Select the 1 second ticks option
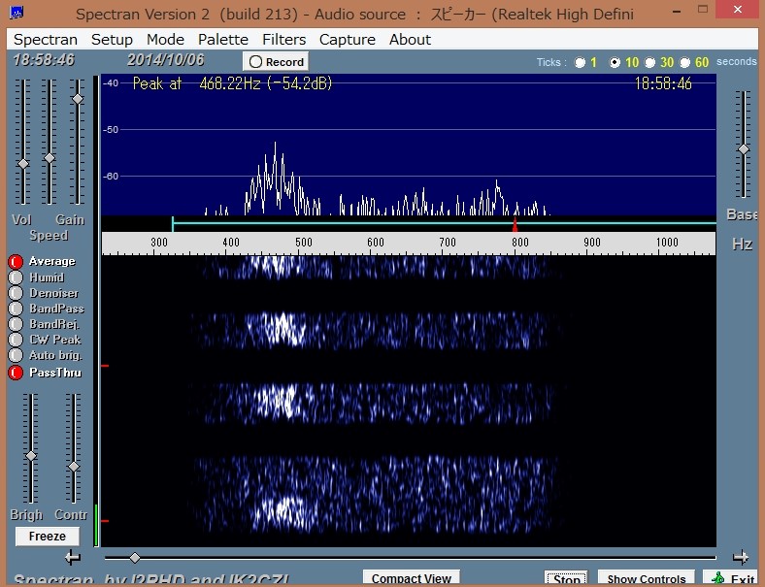The width and height of the screenshot is (765, 587). click(x=580, y=62)
